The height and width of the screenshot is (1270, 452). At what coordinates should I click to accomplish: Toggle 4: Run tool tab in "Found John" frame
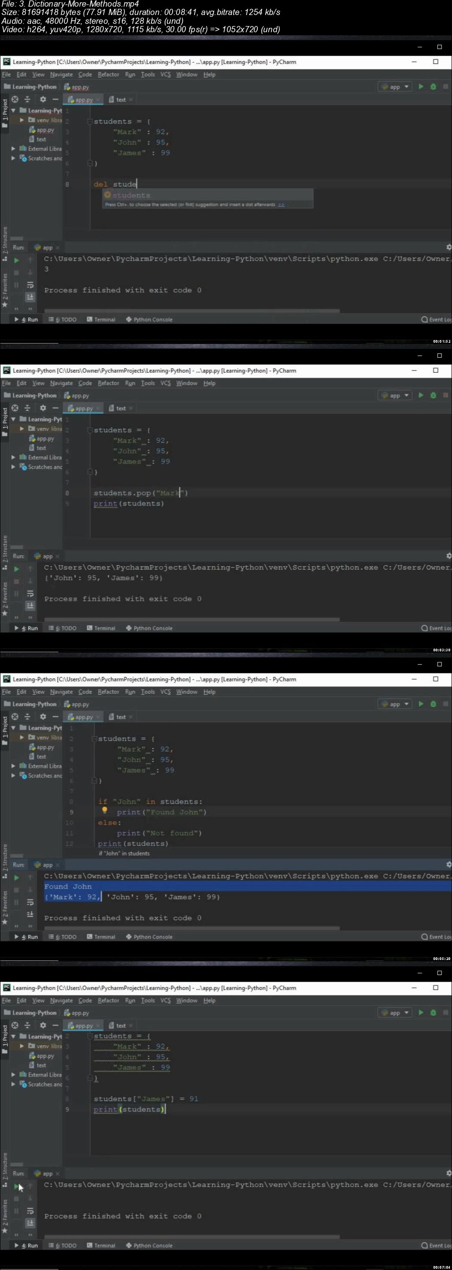[x=26, y=937]
